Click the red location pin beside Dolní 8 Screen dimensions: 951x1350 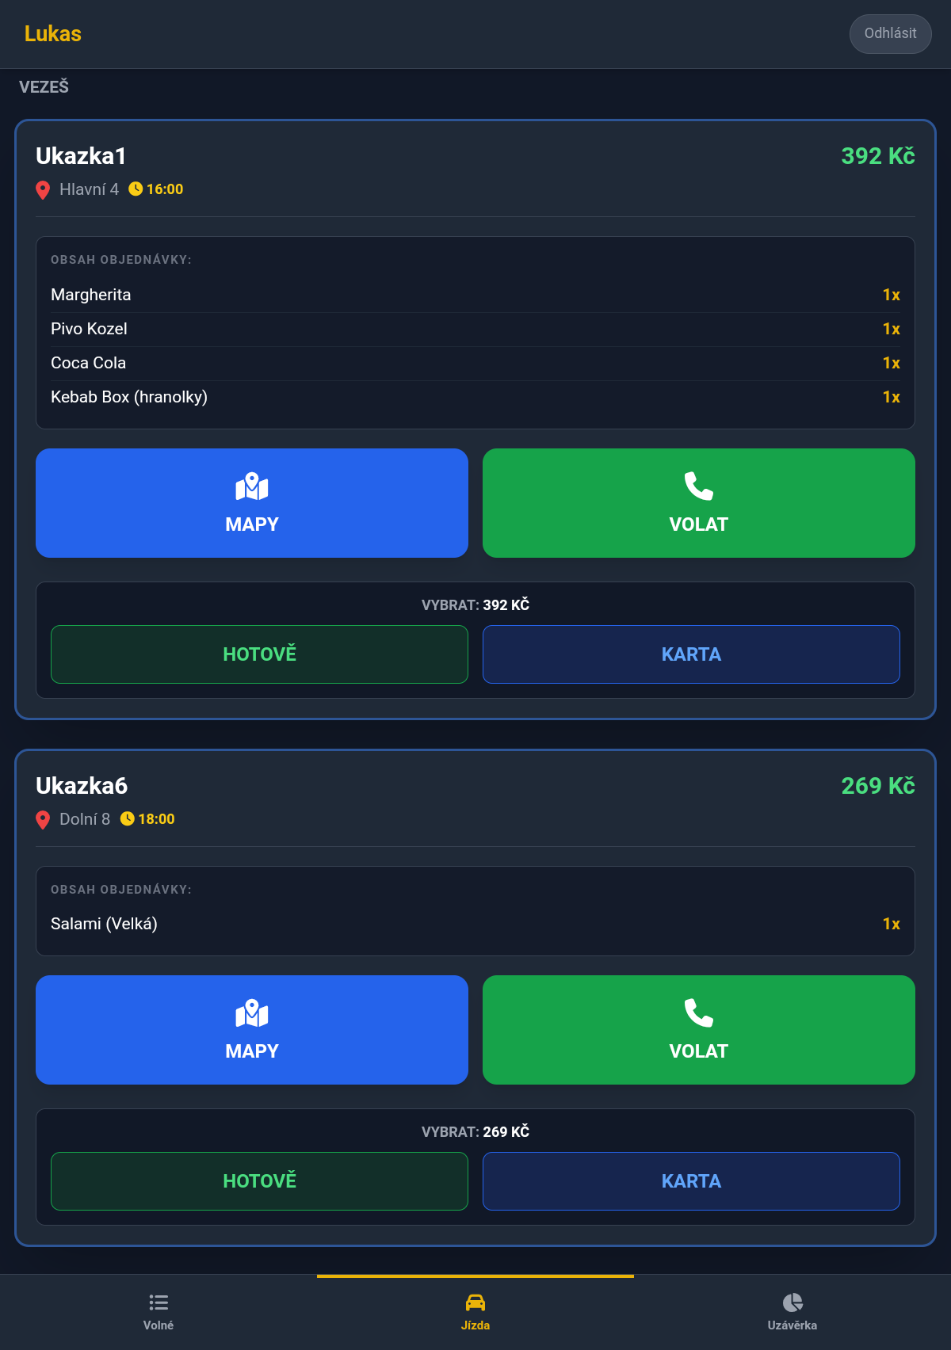[43, 820]
